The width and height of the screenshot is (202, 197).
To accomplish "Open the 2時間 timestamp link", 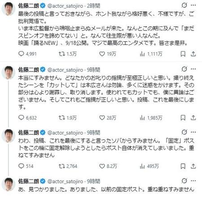I will [93, 6].
